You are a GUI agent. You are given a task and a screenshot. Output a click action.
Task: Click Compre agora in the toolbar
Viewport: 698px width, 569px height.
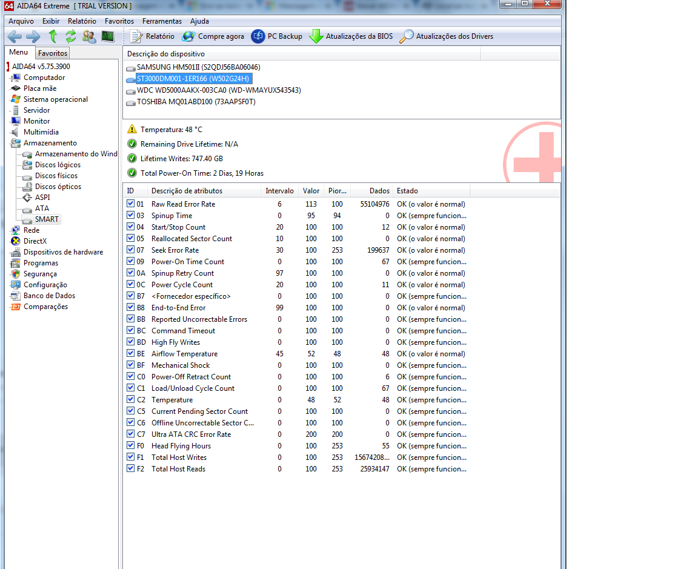[x=213, y=36]
